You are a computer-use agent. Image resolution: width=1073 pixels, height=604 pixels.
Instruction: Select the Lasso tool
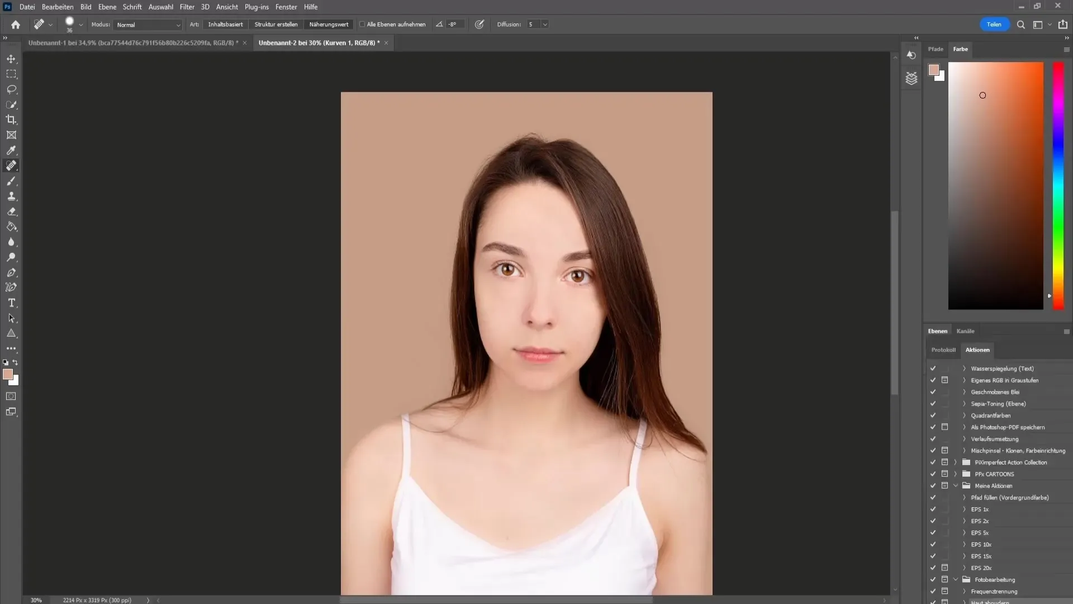pyautogui.click(x=11, y=88)
